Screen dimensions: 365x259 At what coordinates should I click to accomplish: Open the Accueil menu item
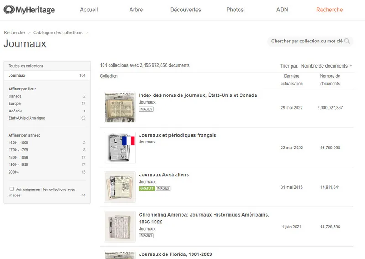[x=89, y=10]
